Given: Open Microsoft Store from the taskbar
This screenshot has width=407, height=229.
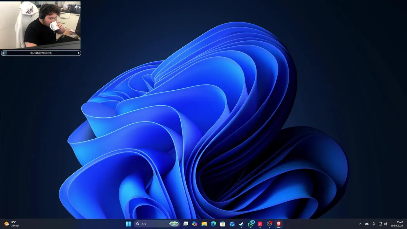Looking at the screenshot, I should click(x=223, y=224).
